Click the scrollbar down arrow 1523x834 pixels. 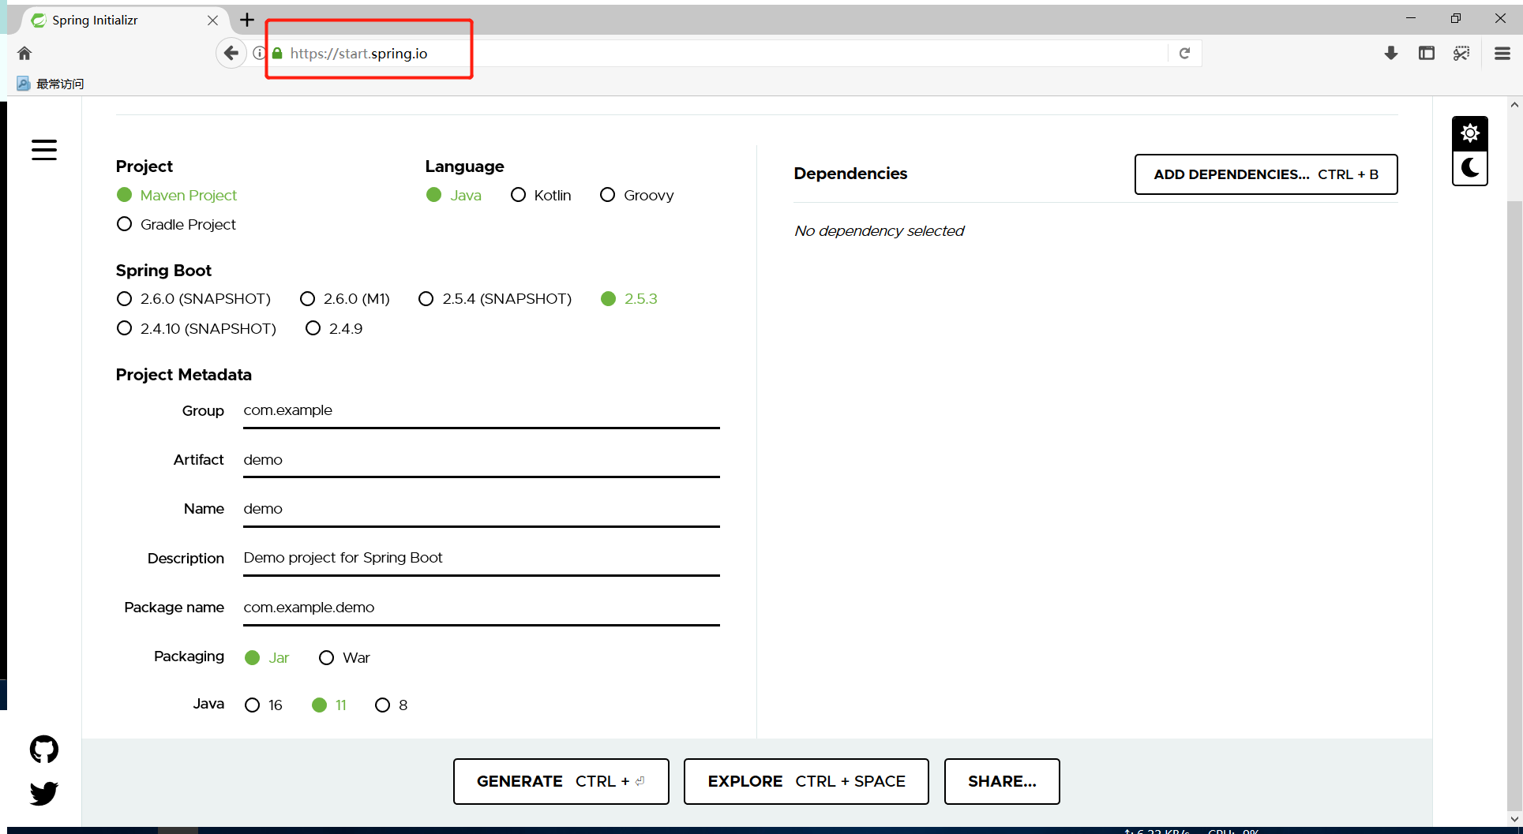point(1514,819)
